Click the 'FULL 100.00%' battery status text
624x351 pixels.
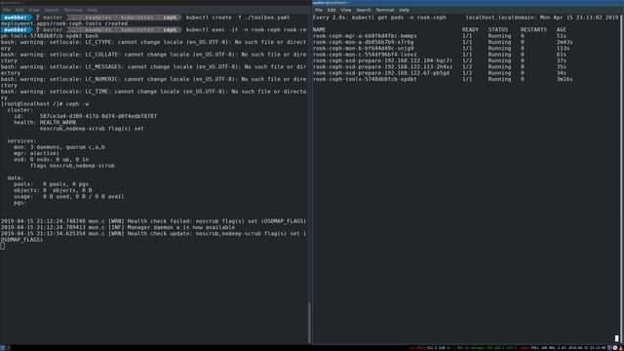[x=543, y=348]
